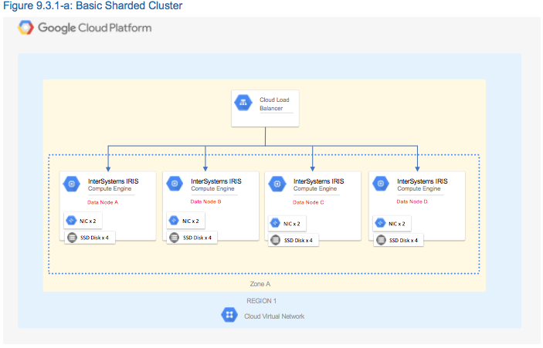Viewport: 543px width, 348px height.
Task: Click the Google Cloud Platform logo icon
Action: (x=26, y=28)
